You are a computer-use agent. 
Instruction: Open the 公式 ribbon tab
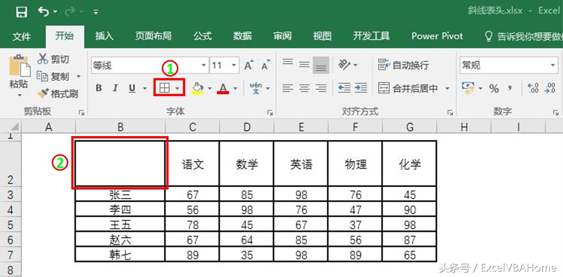(202, 36)
